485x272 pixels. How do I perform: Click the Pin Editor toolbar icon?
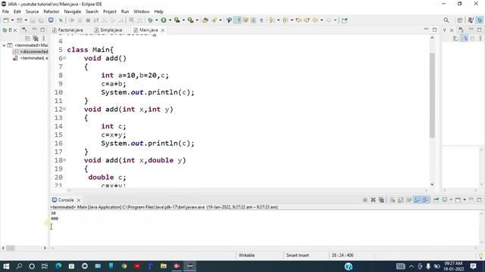click(x=344, y=20)
